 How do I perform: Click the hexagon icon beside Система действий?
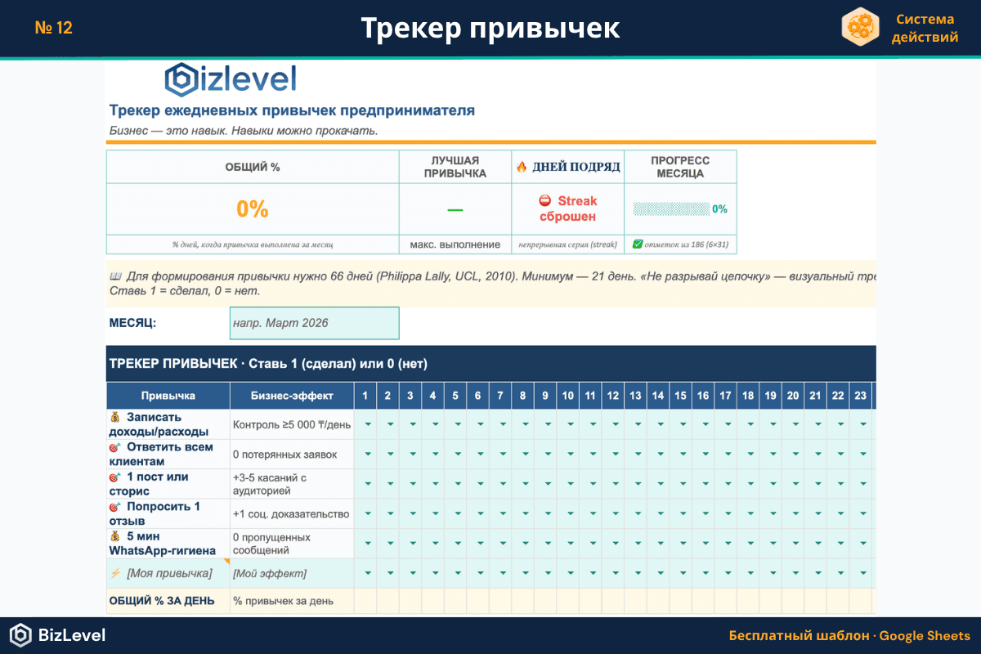(x=861, y=27)
